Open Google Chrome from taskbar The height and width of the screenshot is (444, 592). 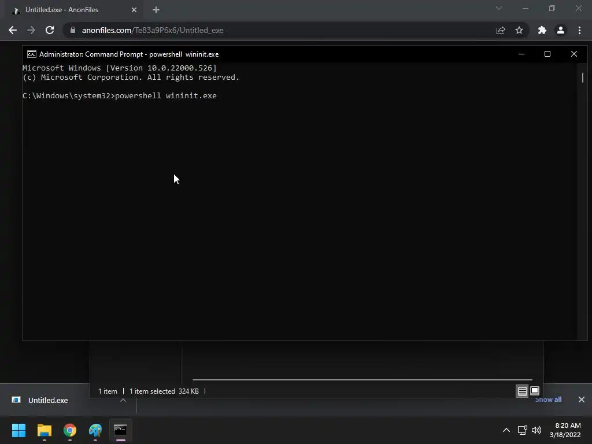(70, 430)
